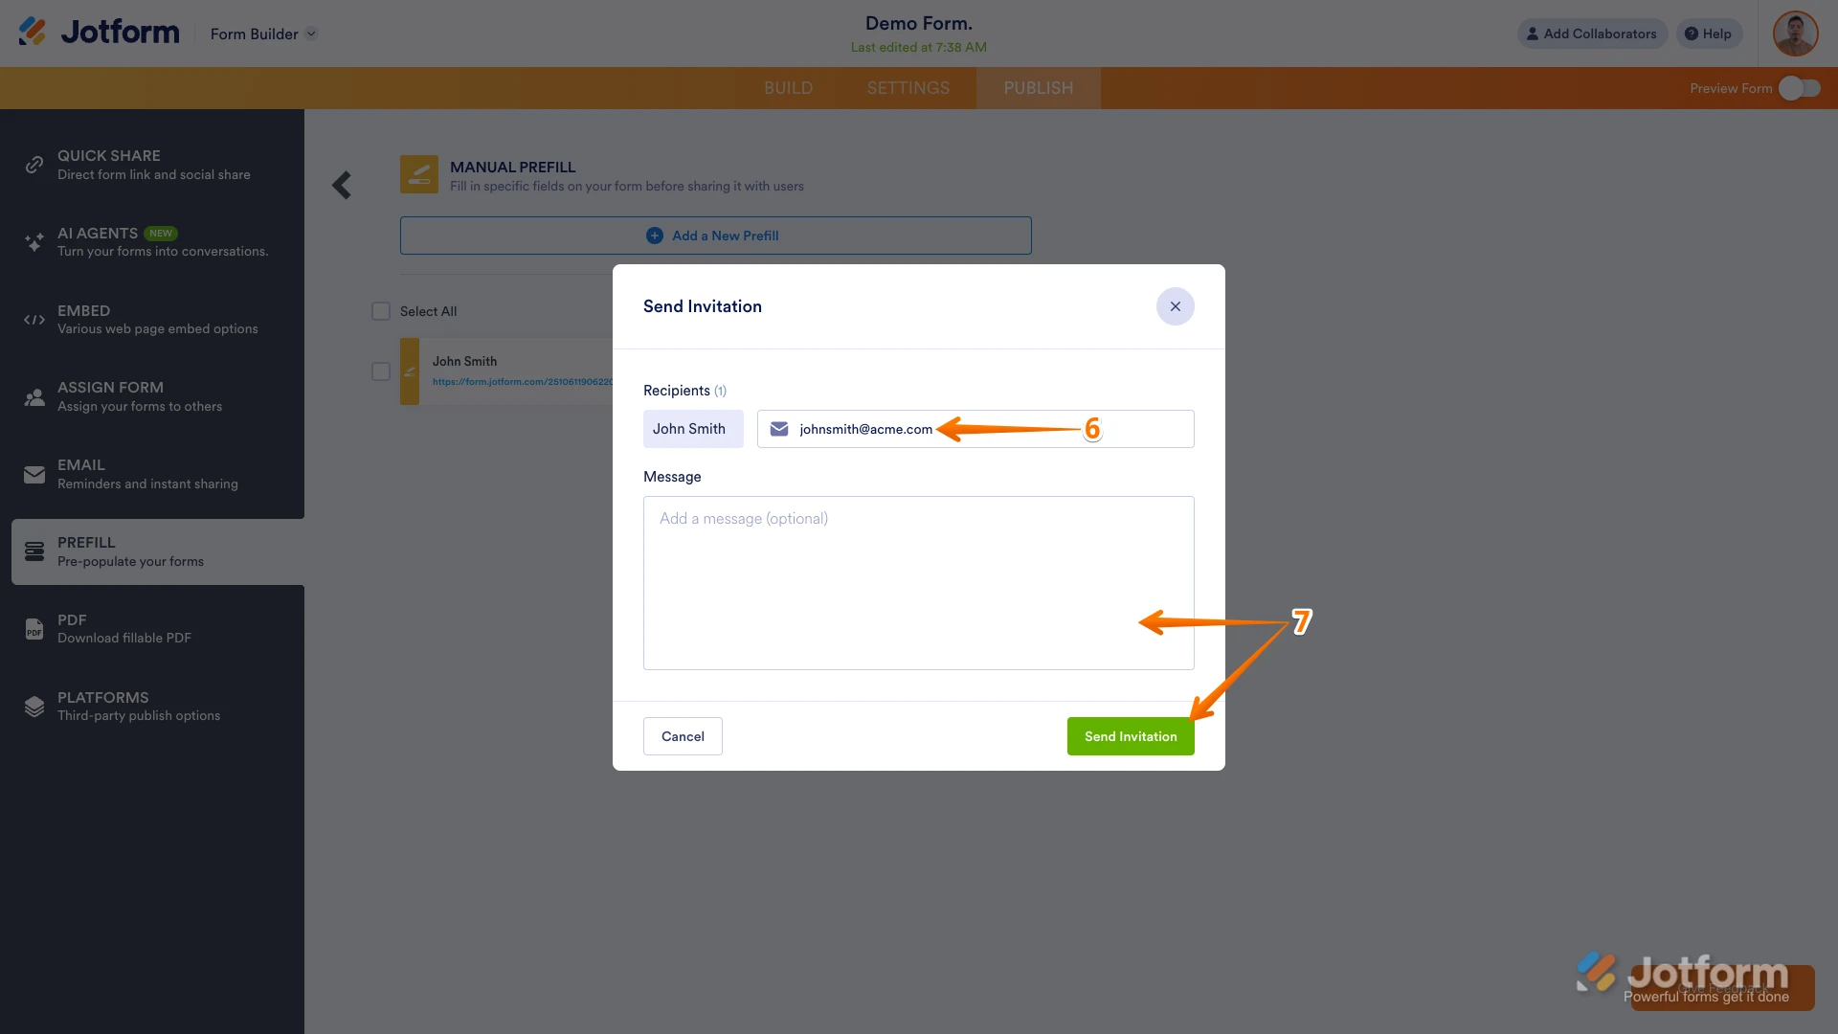Click the Jotform logo icon

click(32, 32)
